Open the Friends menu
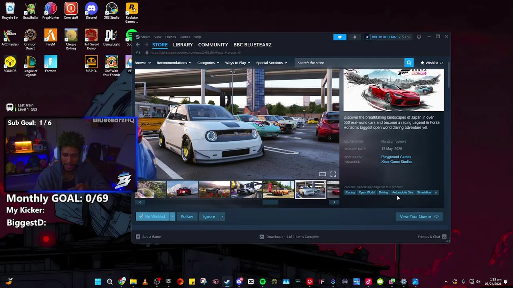The width and height of the screenshot is (513, 288). point(170,37)
